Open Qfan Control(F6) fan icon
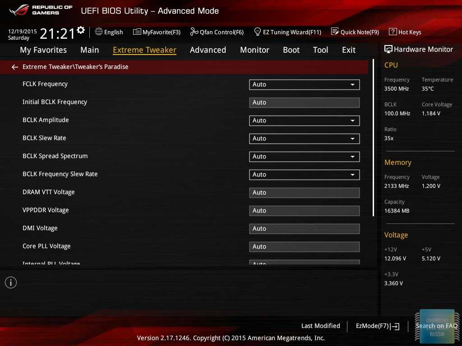Viewport: 462px width, 346px height. pyautogui.click(x=194, y=32)
